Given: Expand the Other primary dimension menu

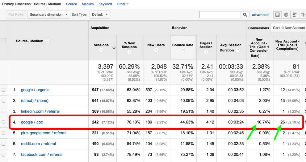Looking at the screenshot, I should pos(123,4).
